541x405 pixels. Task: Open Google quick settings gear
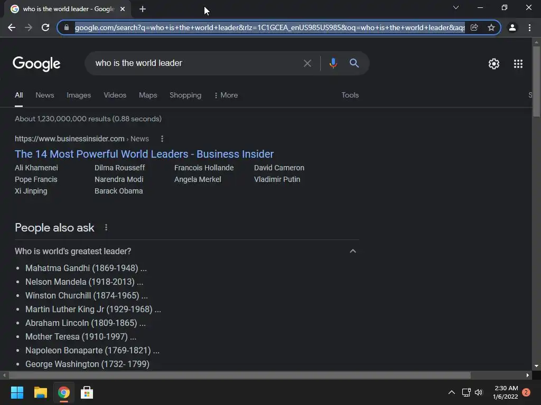(494, 64)
